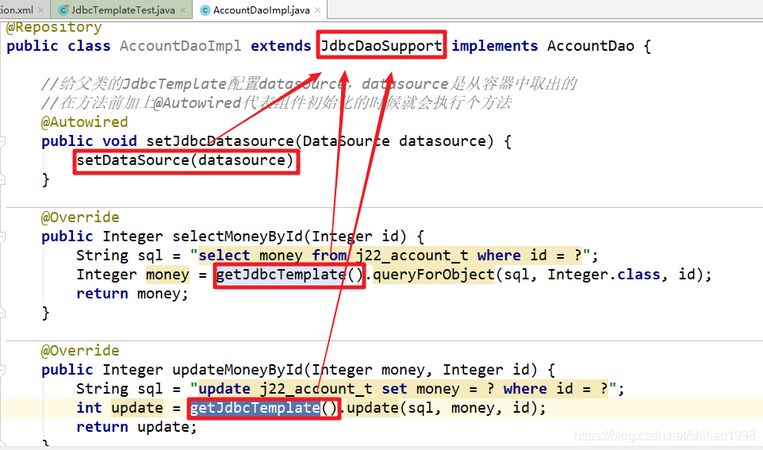The image size is (763, 450).
Task: Open the partially visible ion.xml tab
Action: 17,10
